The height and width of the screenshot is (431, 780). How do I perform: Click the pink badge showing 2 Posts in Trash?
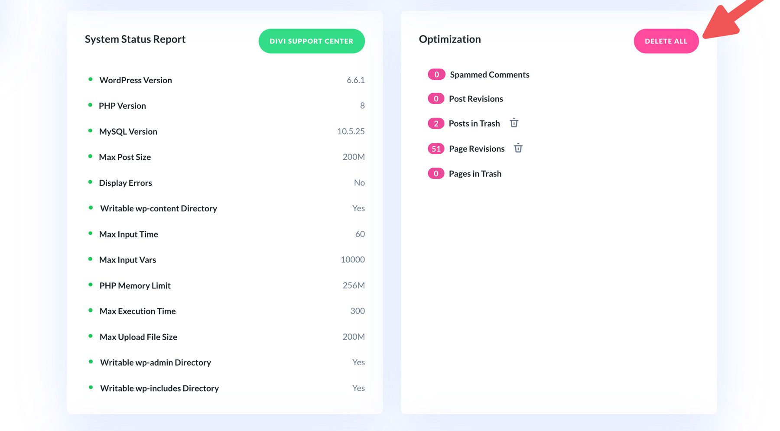pyautogui.click(x=435, y=123)
